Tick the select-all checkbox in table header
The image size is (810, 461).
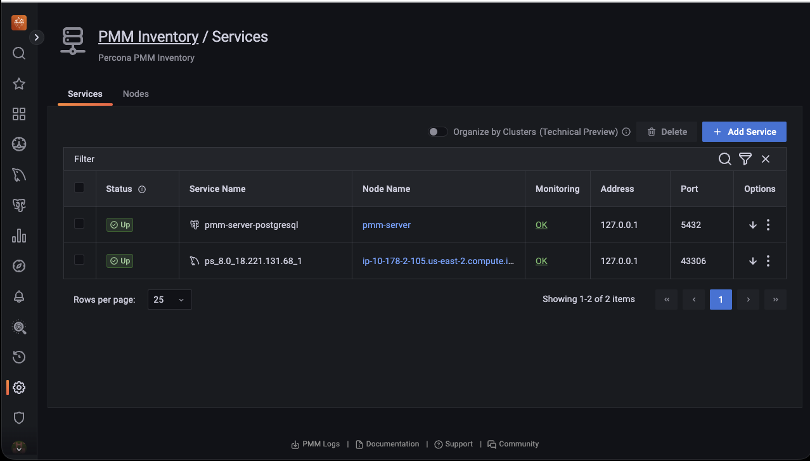click(79, 187)
